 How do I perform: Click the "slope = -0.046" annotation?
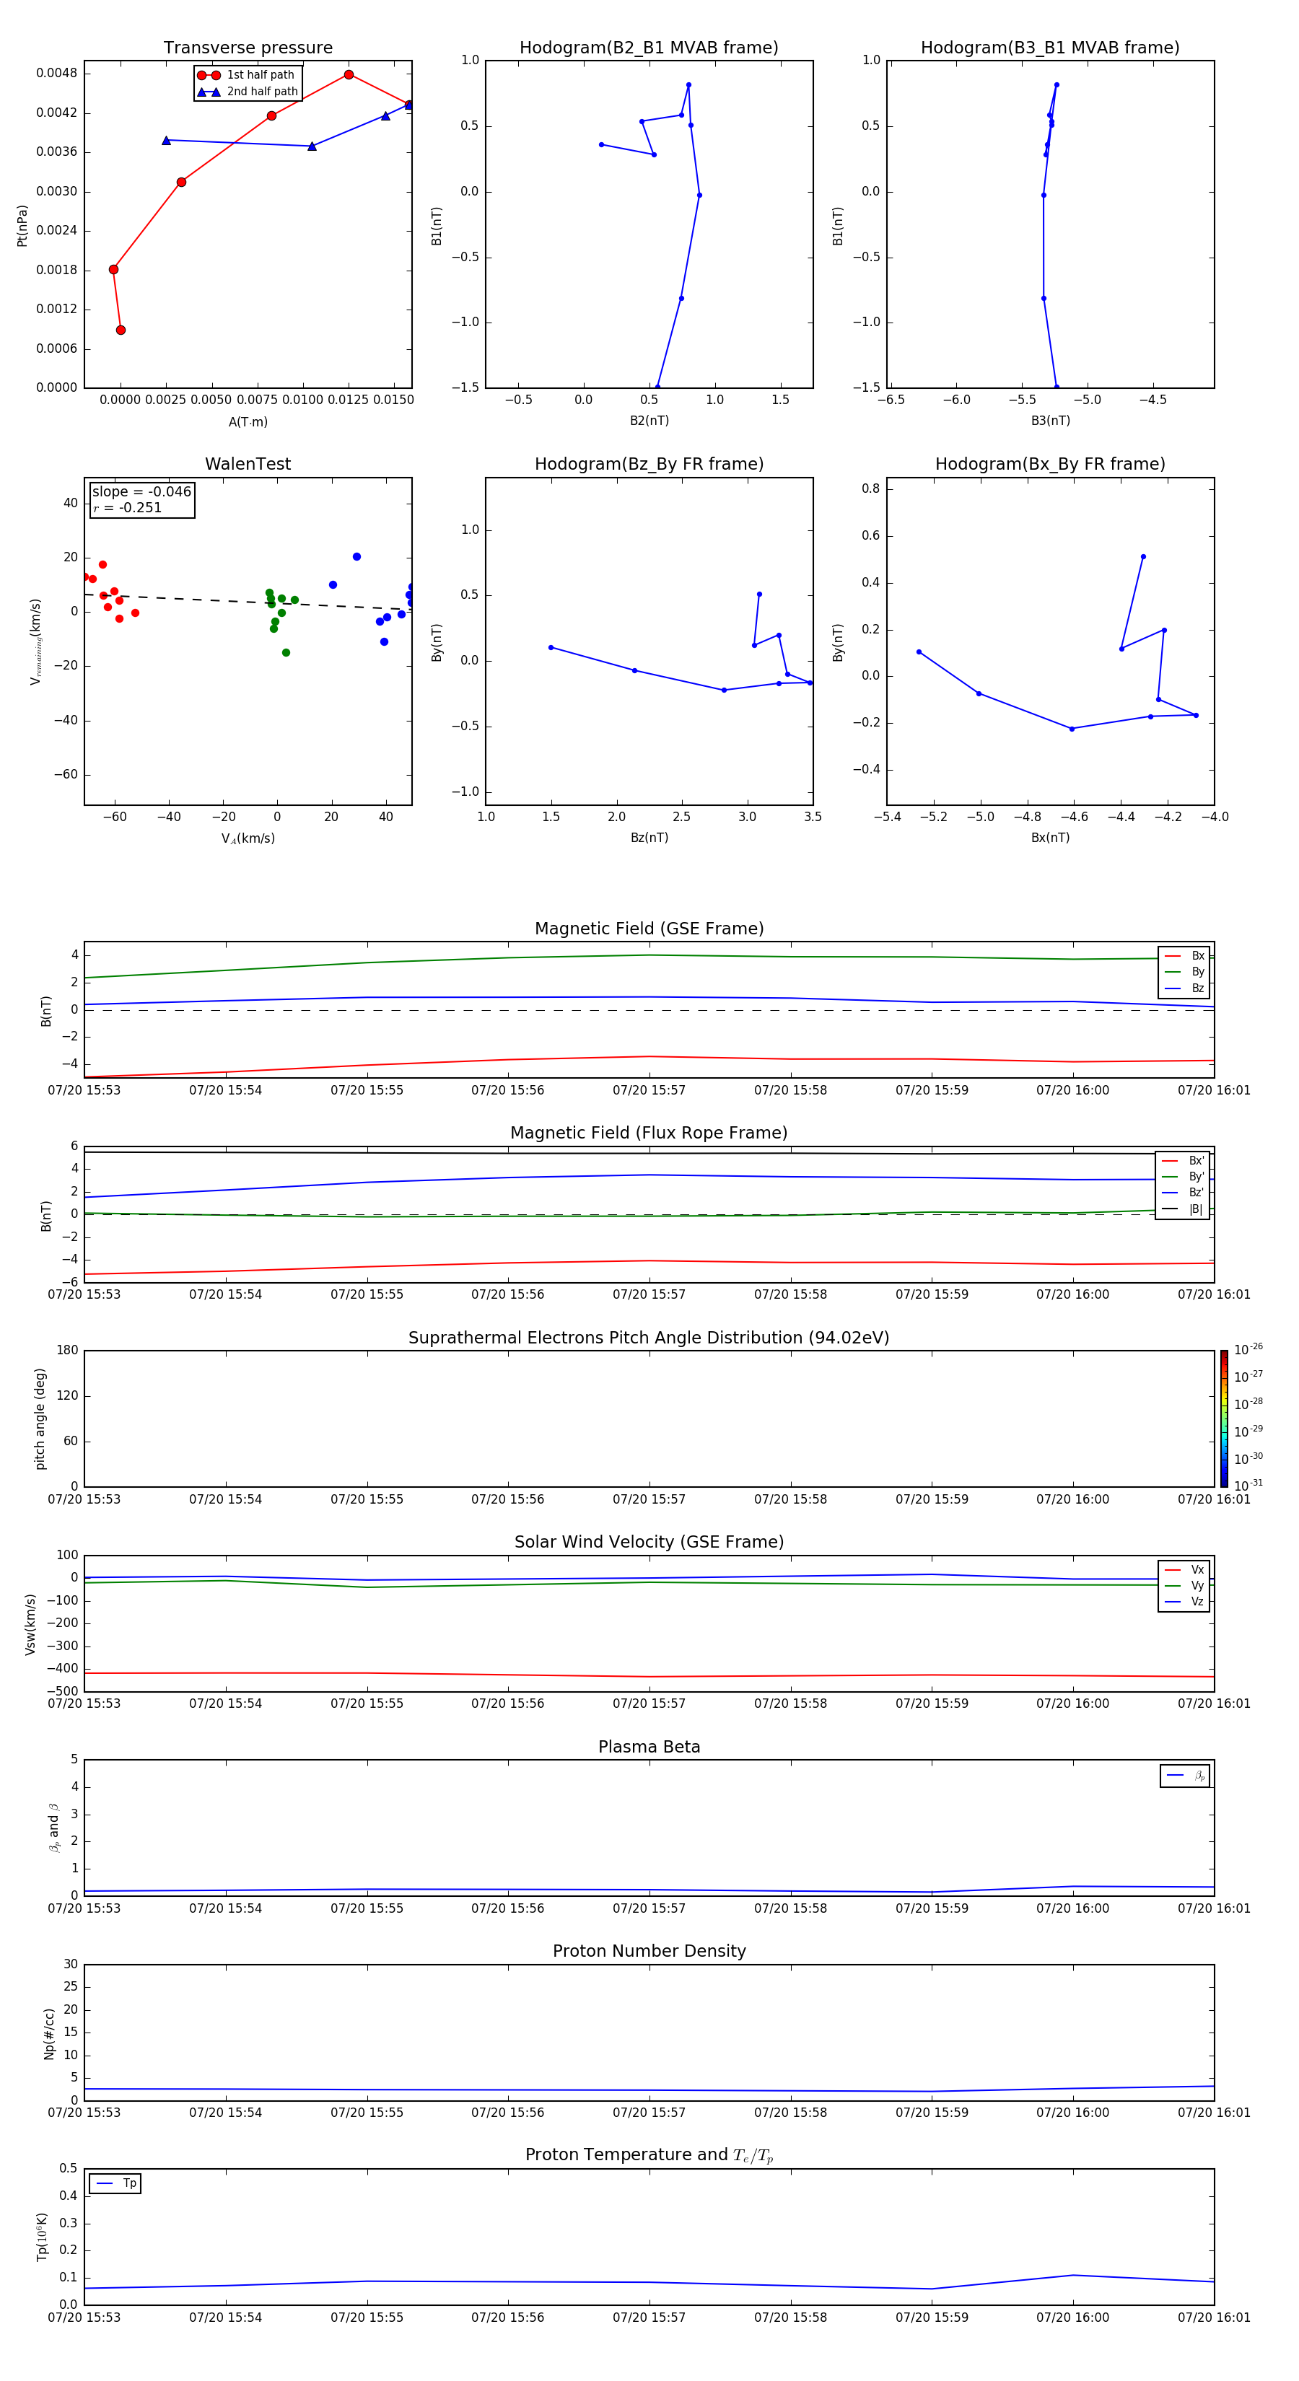pyautogui.click(x=141, y=492)
